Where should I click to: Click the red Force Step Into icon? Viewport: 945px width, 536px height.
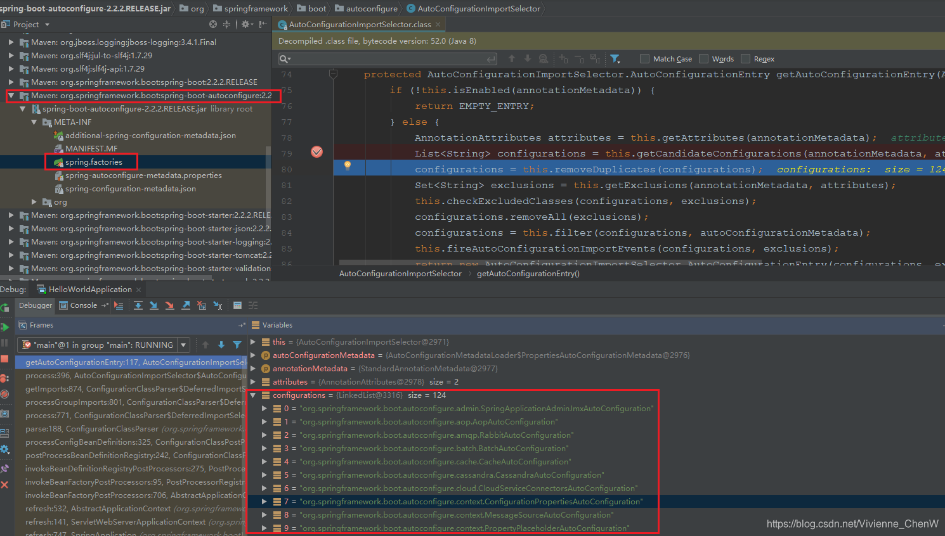[169, 305]
